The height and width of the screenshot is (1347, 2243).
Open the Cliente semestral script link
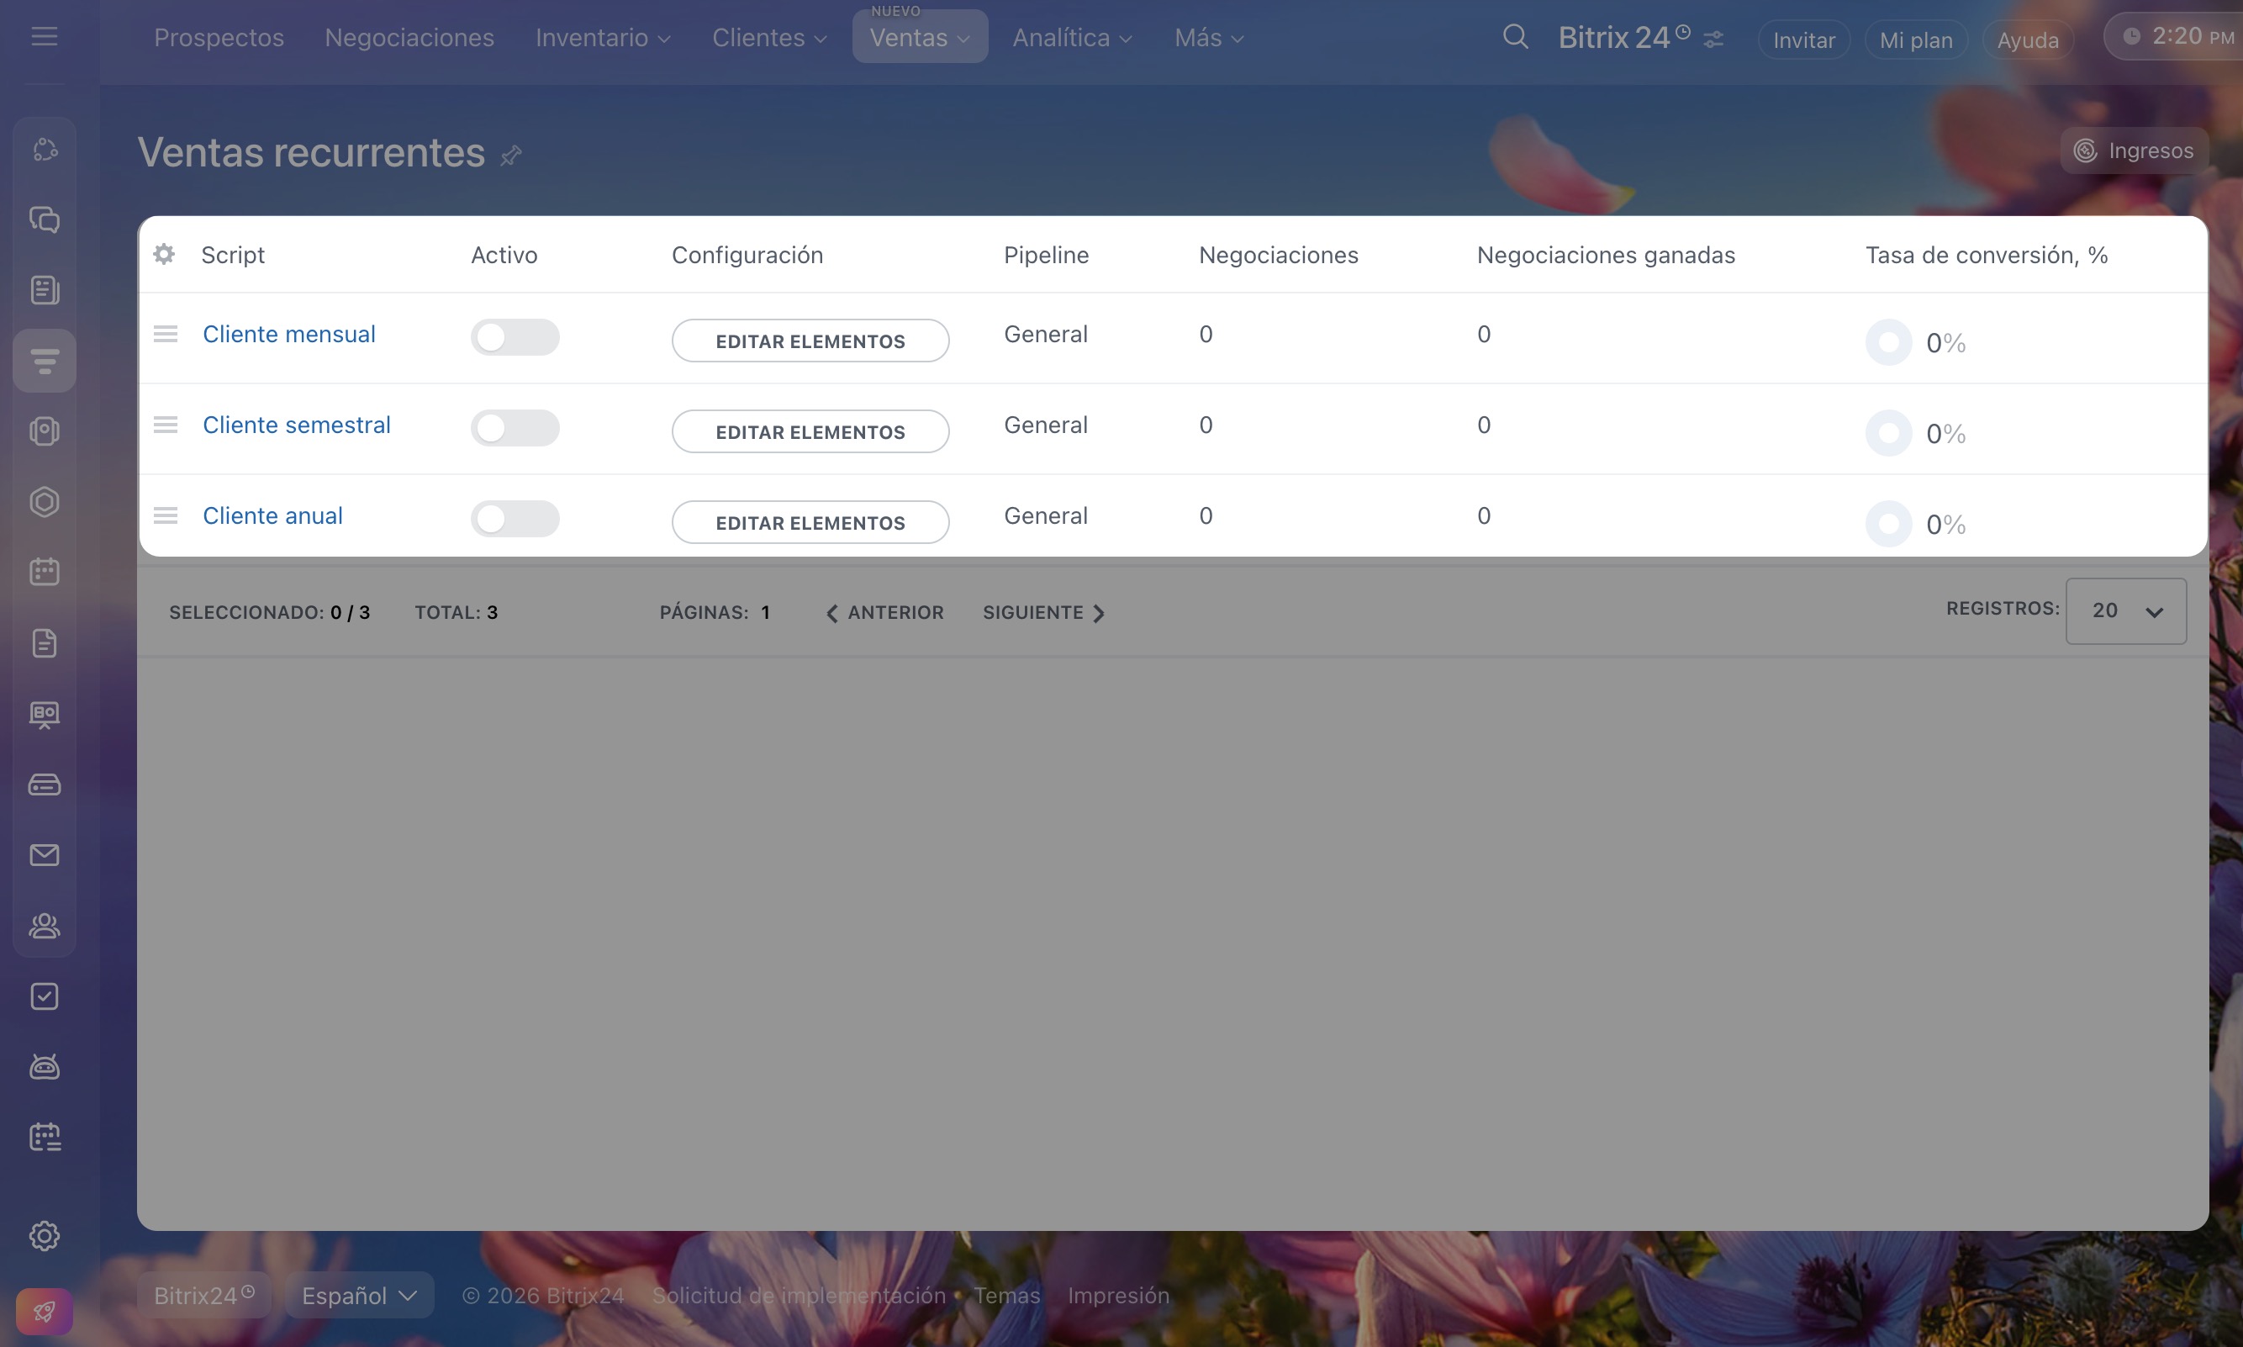pyautogui.click(x=297, y=425)
